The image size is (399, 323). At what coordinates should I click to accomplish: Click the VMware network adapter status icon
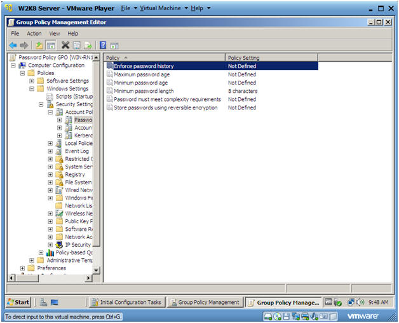click(295, 317)
